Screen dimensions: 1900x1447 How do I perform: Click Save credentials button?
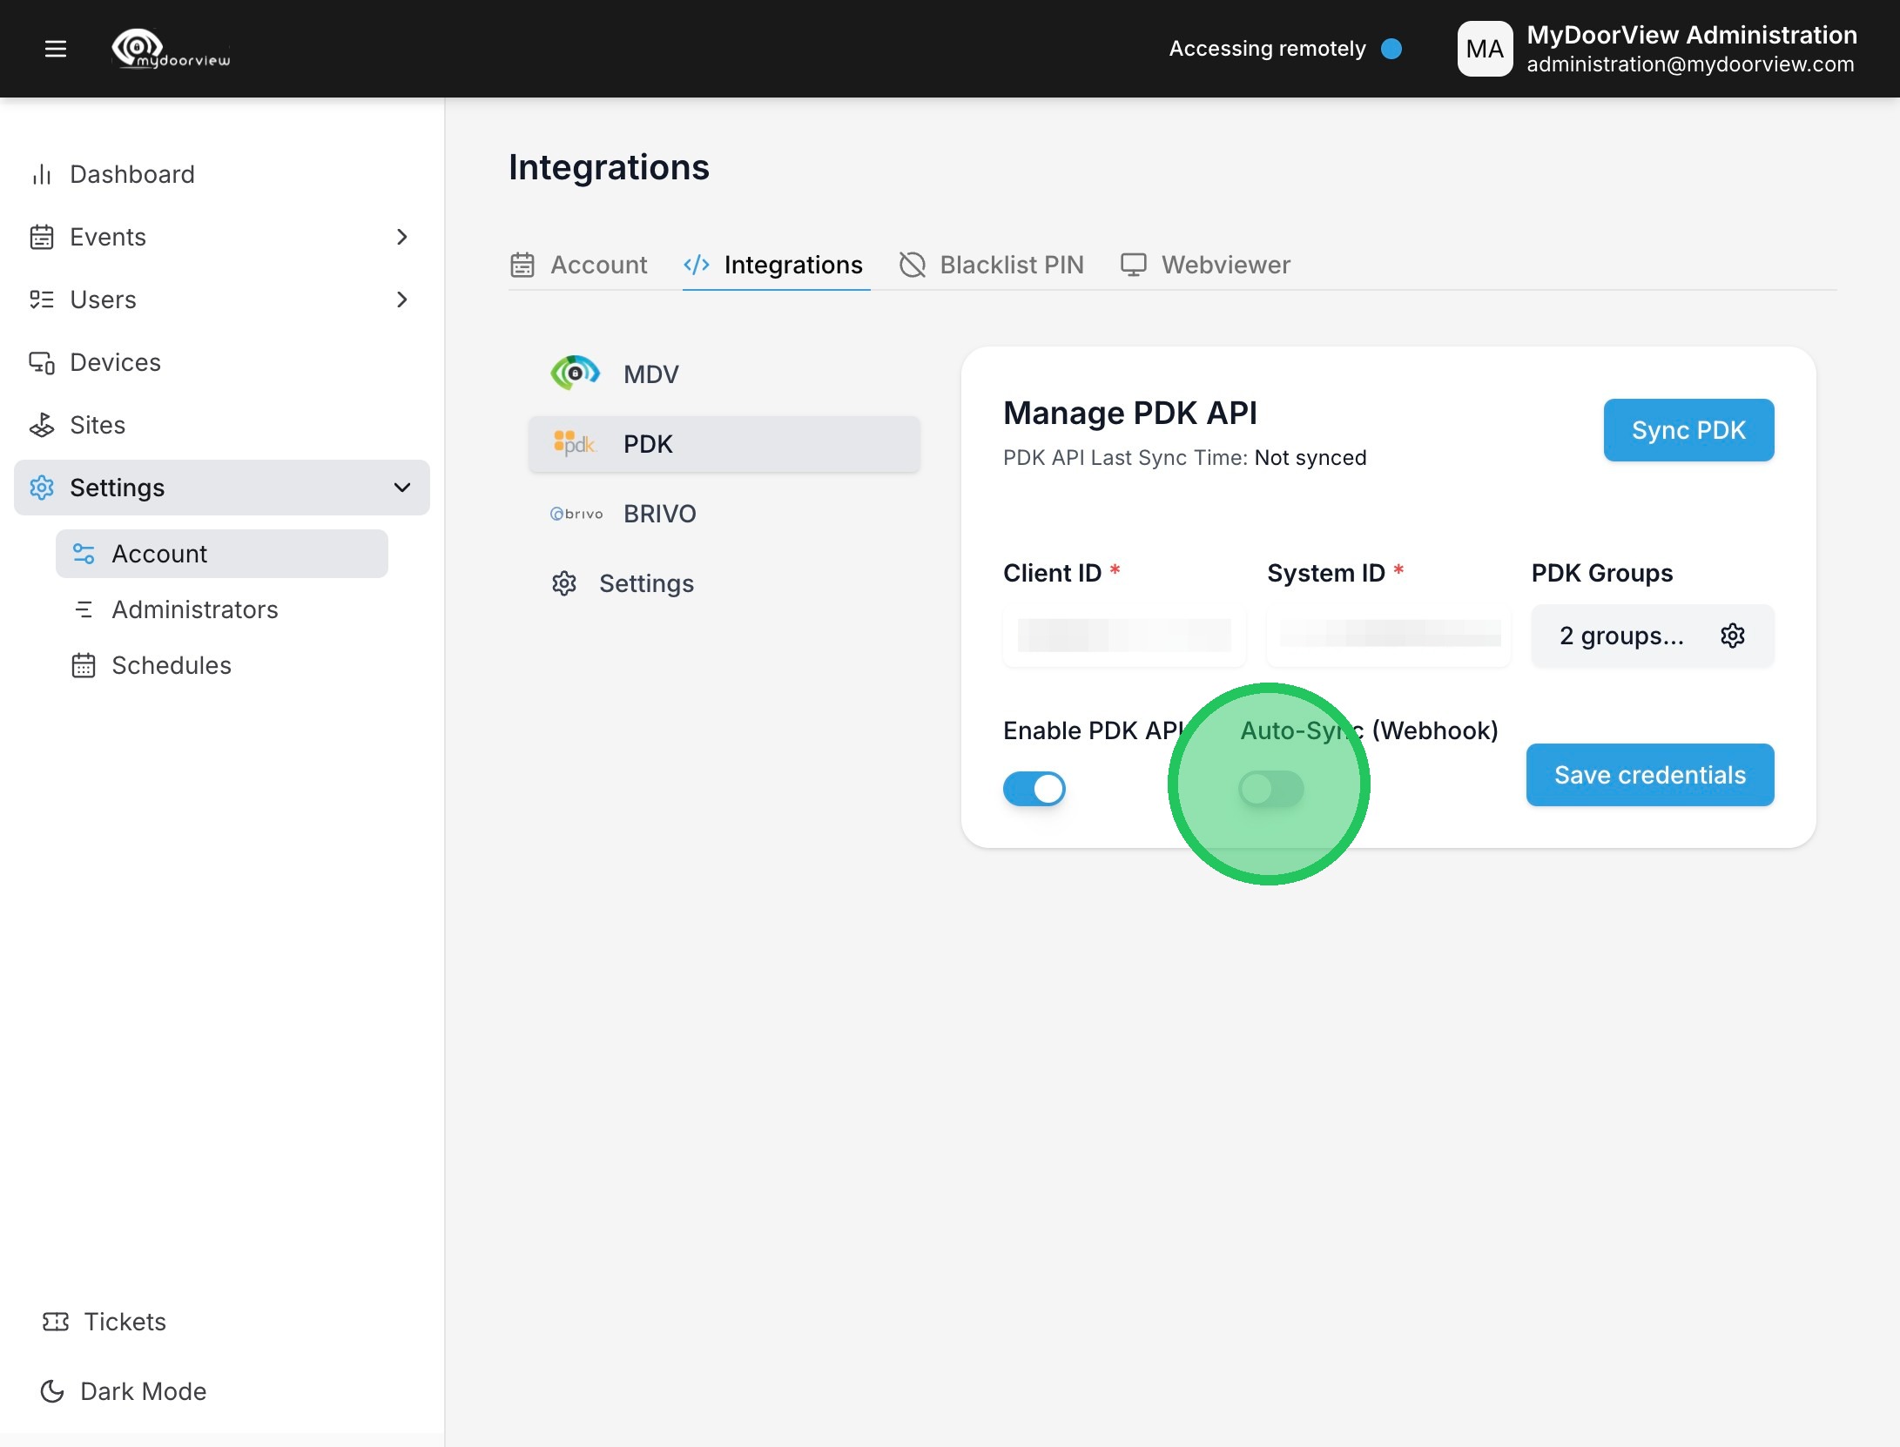[x=1649, y=775]
